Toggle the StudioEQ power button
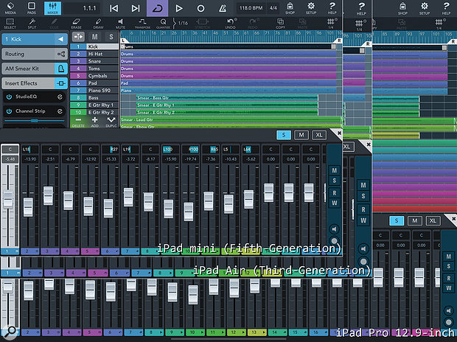 pyautogui.click(x=9, y=97)
